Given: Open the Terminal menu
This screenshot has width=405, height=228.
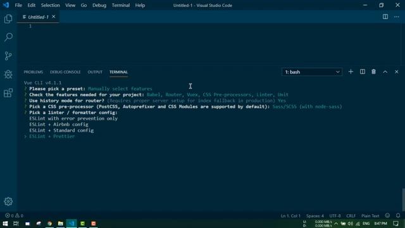Looking at the screenshot, I should (x=121, y=5).
